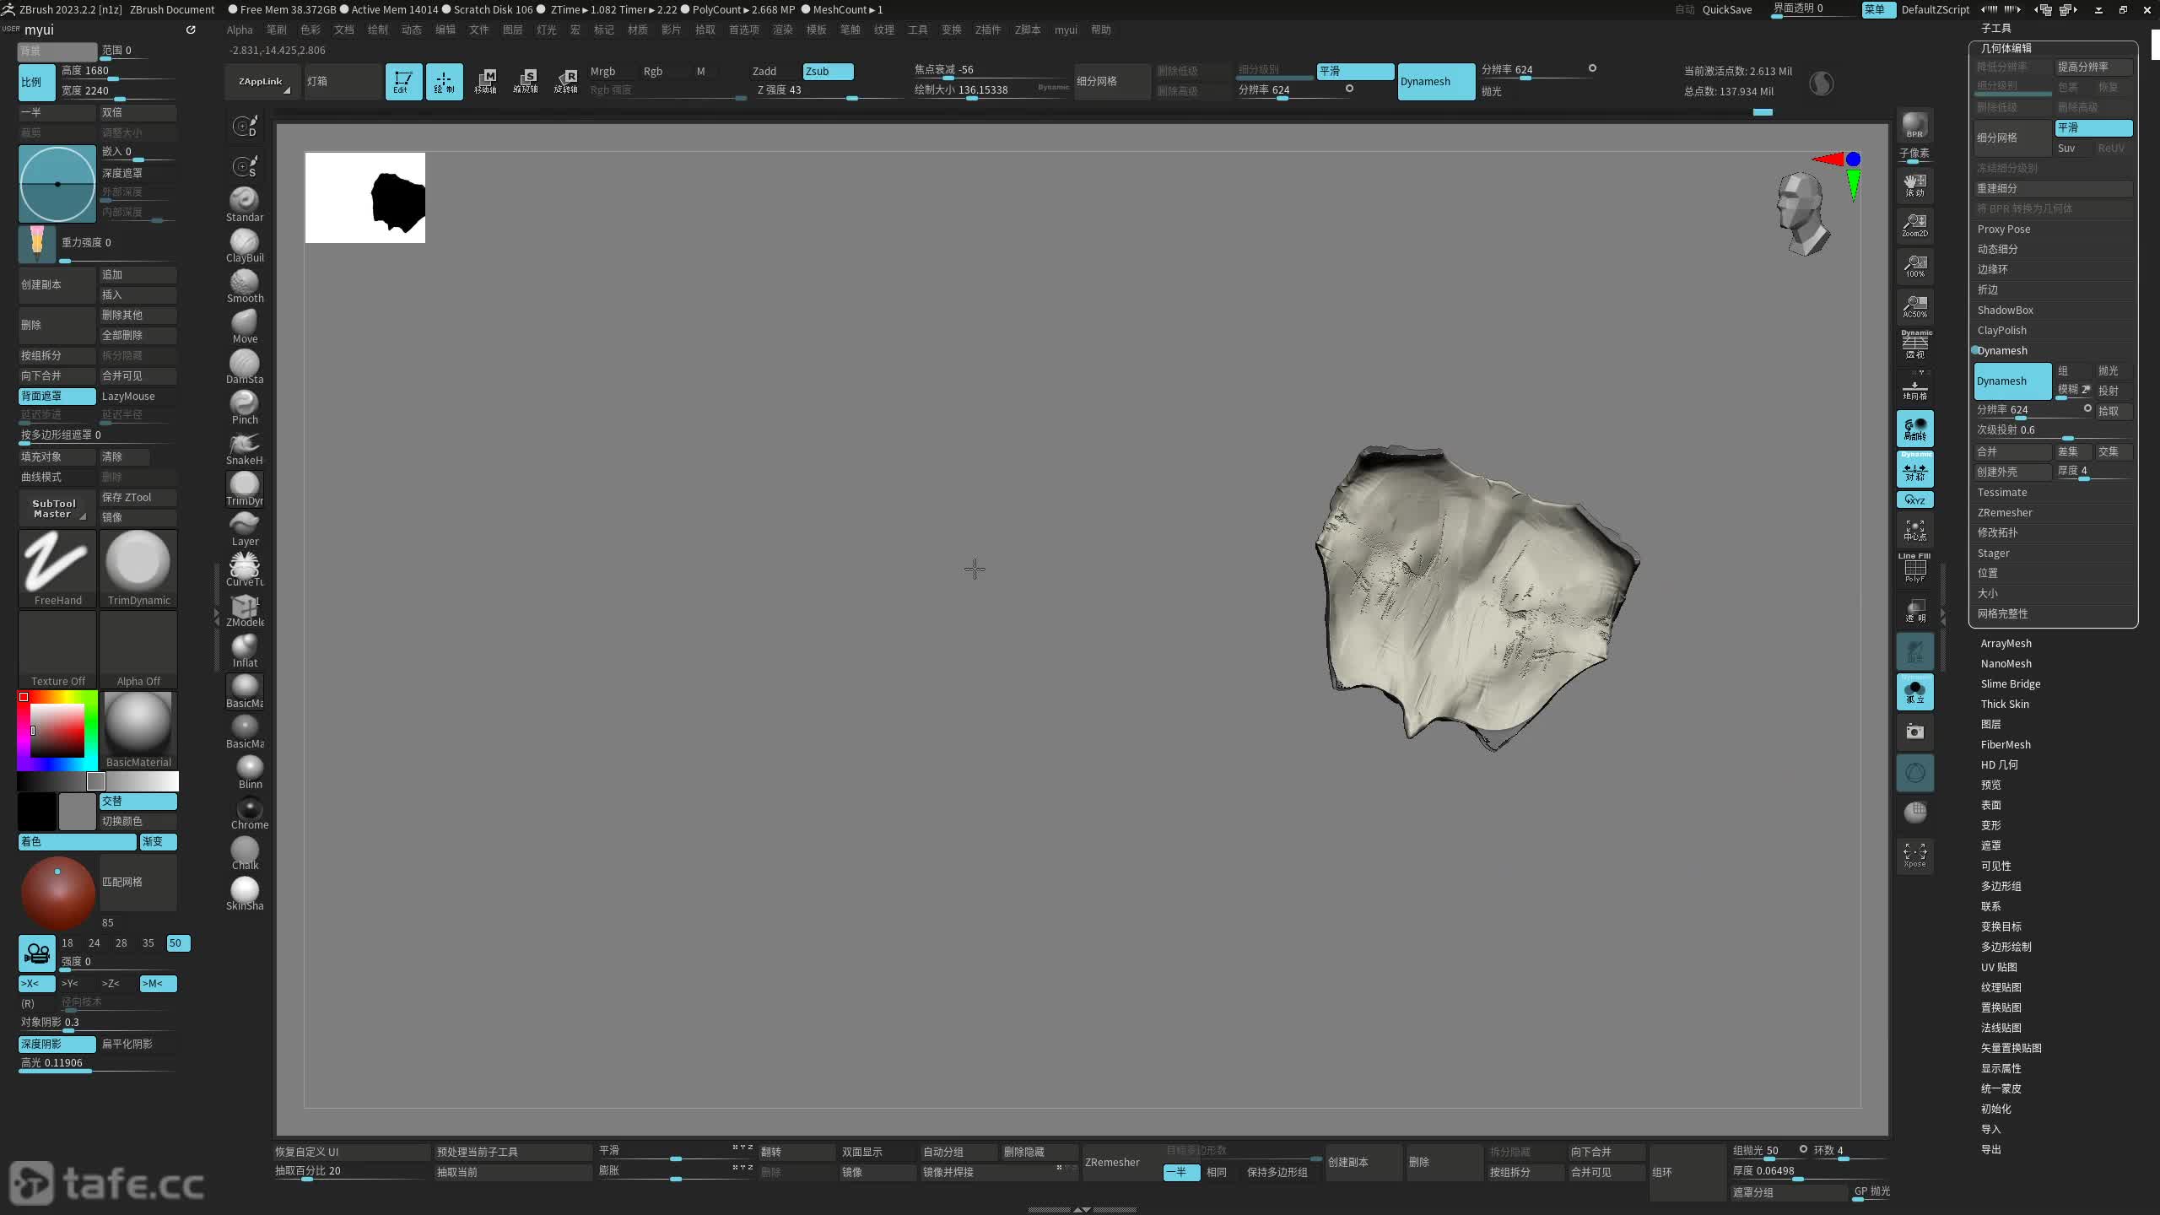The height and width of the screenshot is (1215, 2160).
Task: Expand the FiberMesh subpalette
Action: coord(2005,744)
